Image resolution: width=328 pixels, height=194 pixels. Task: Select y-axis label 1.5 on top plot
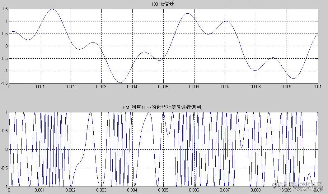pos(5,9)
